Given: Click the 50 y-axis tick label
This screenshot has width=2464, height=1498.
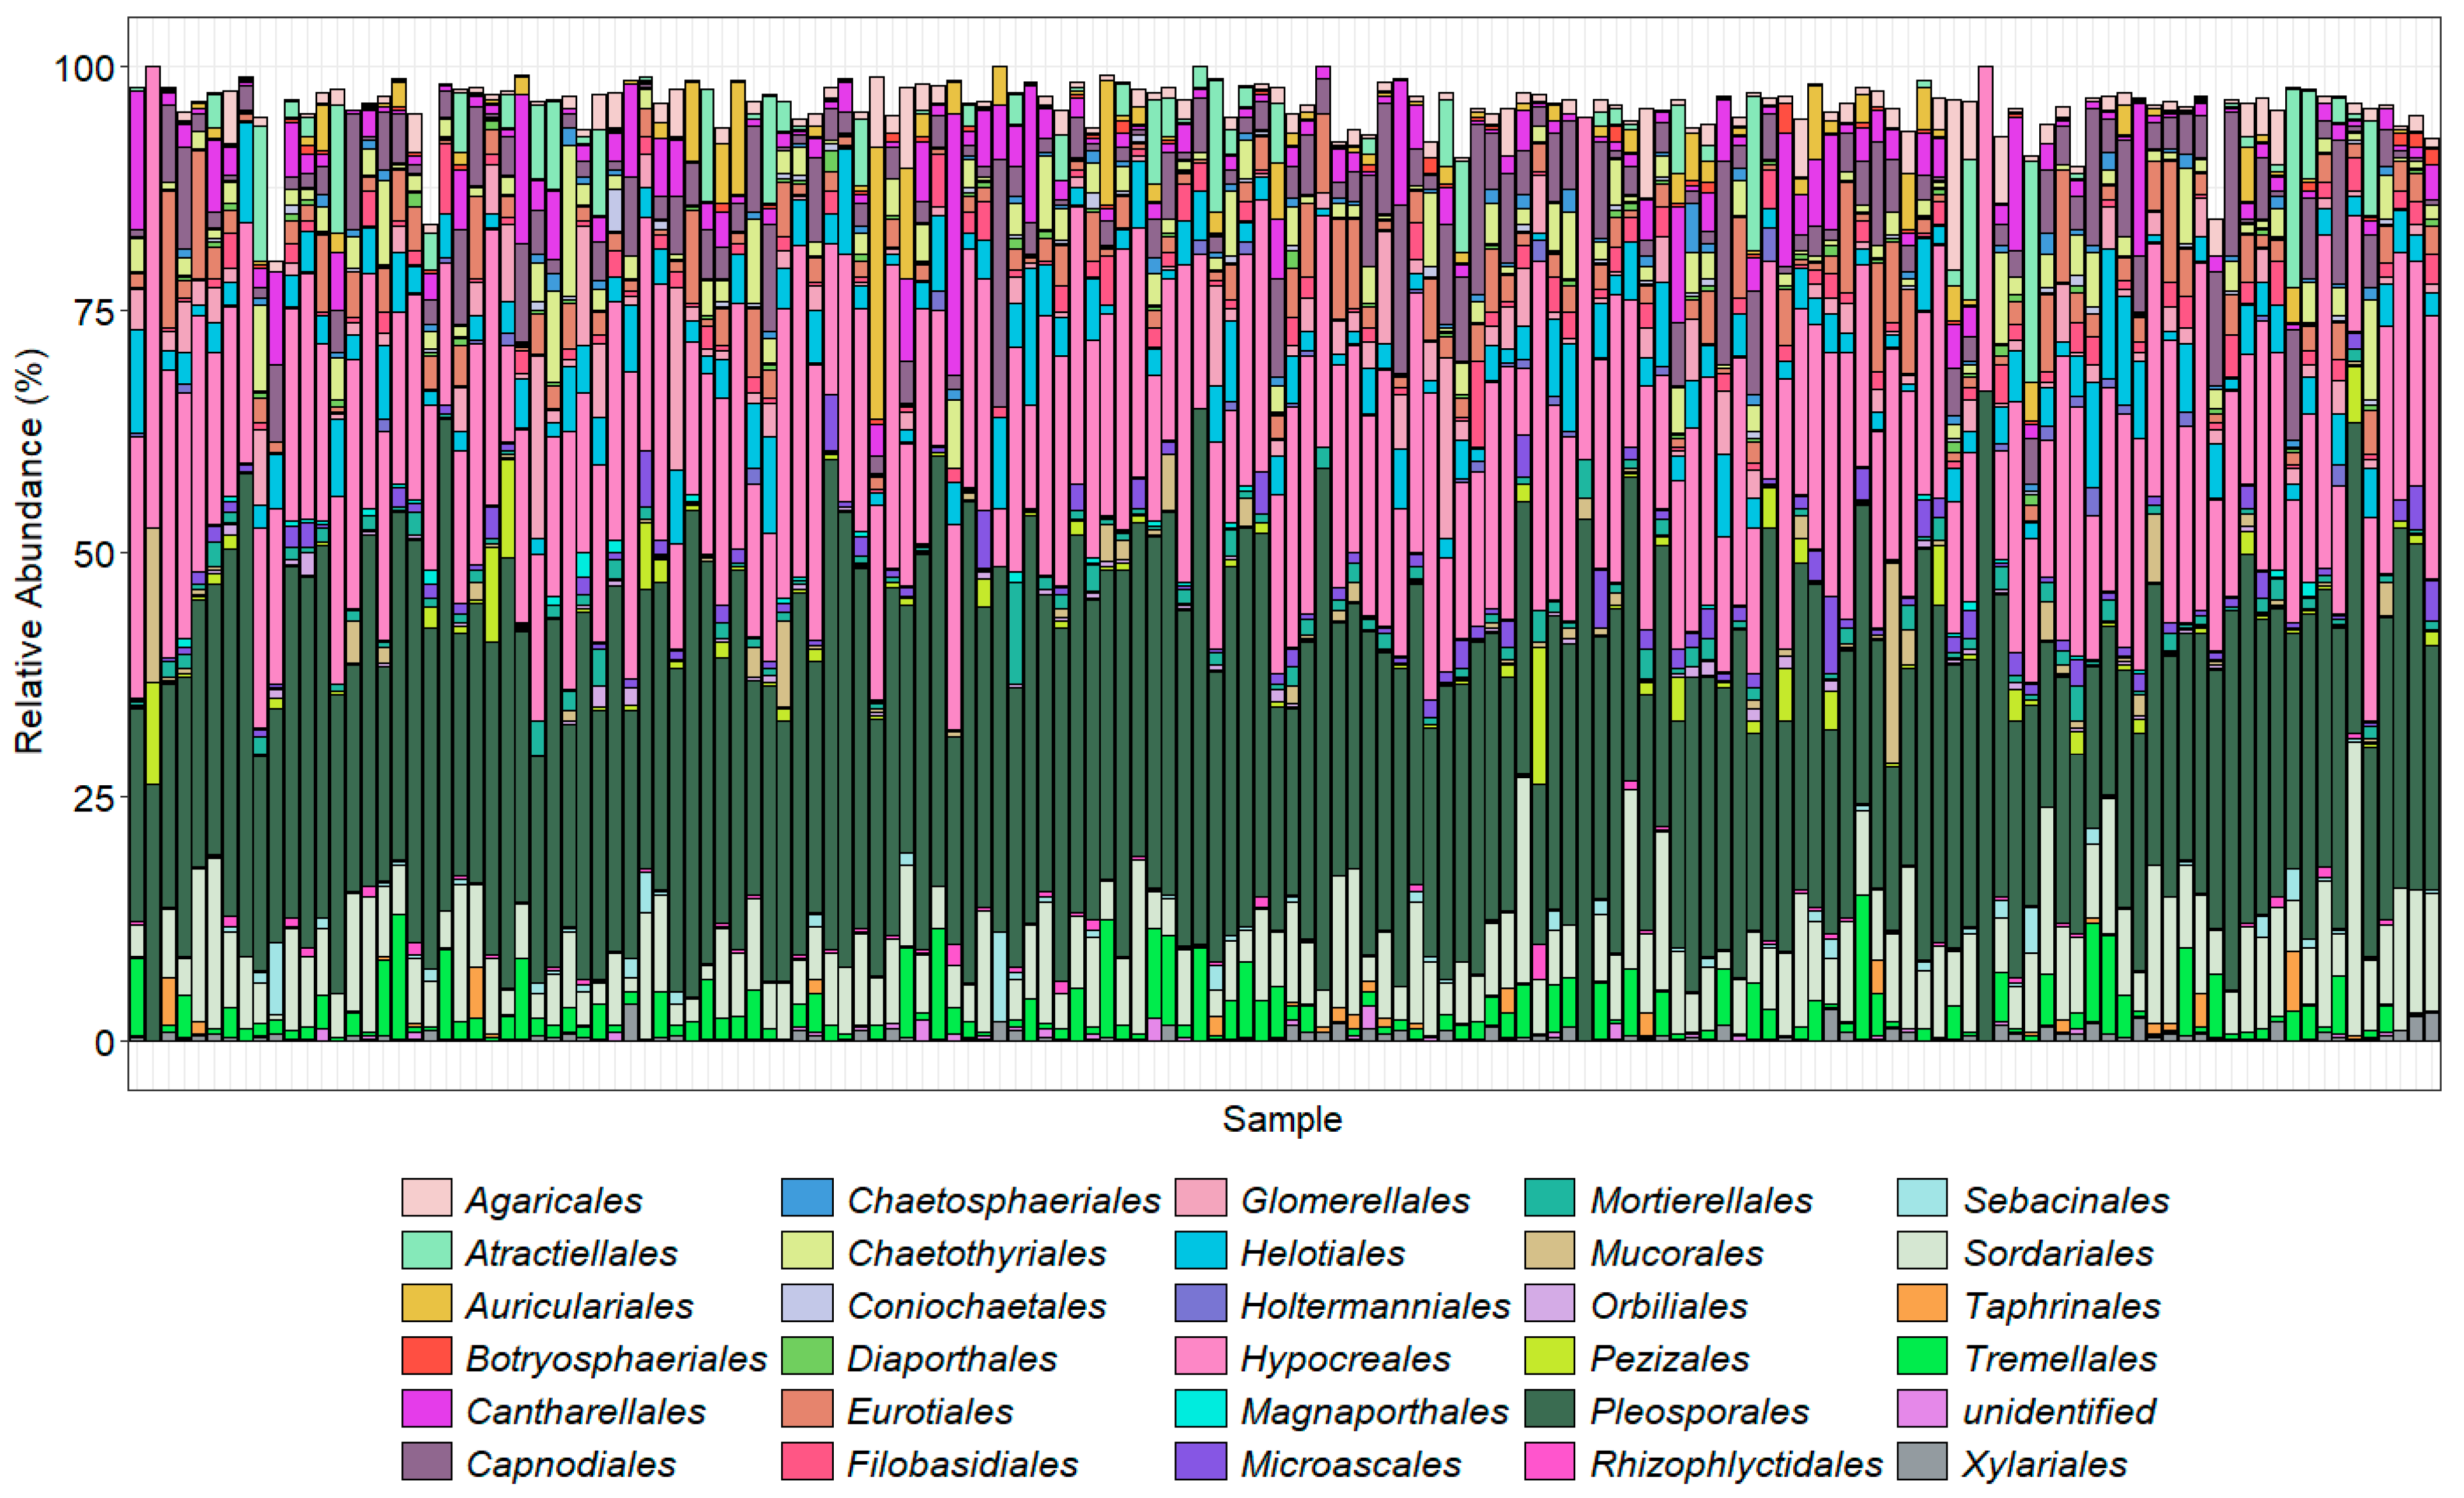Looking at the screenshot, I should pyautogui.click(x=95, y=554).
